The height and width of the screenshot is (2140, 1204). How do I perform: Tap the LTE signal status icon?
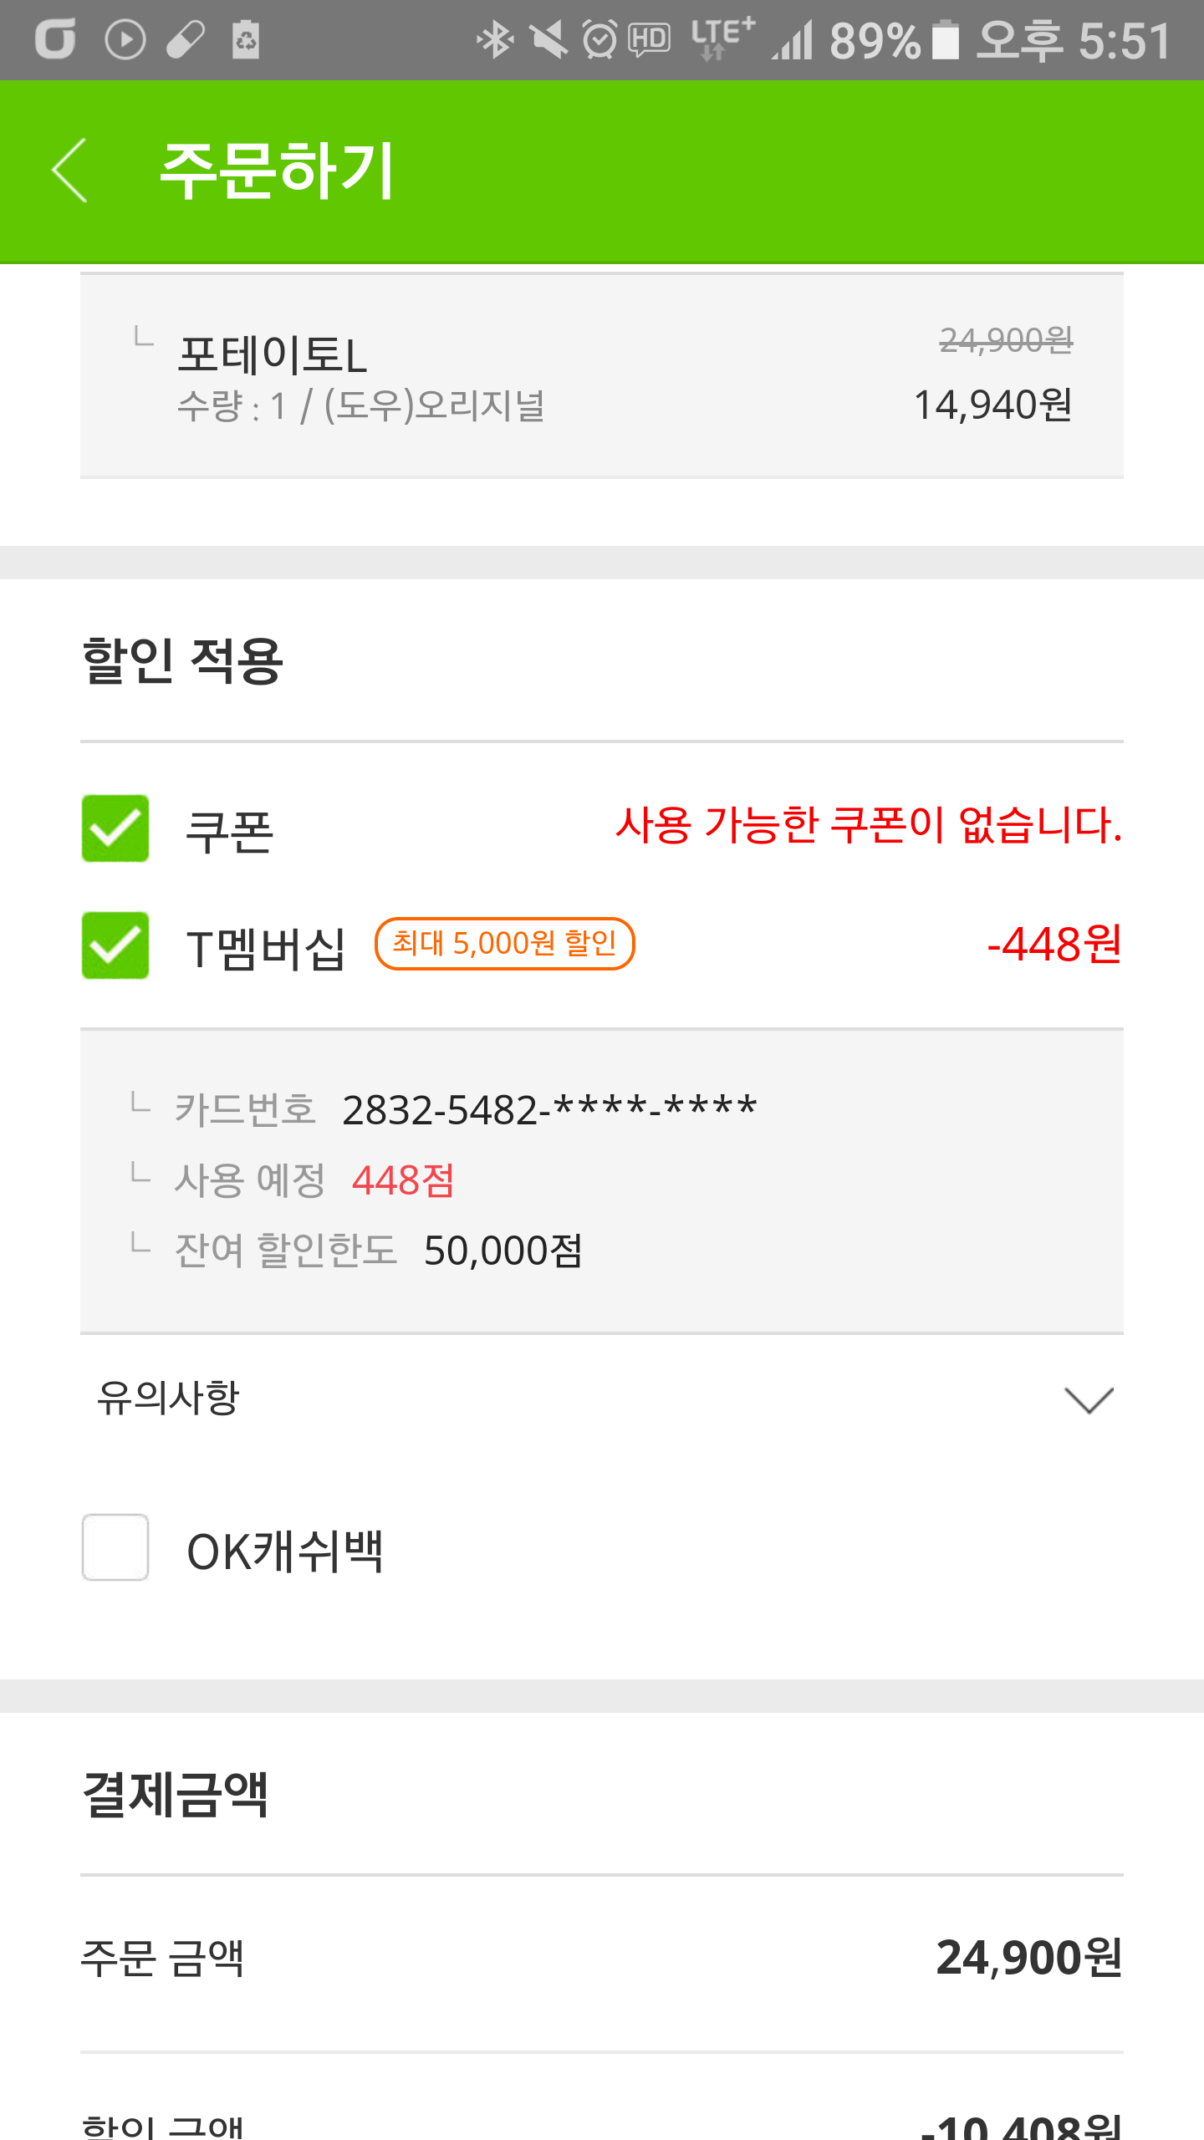723,38
